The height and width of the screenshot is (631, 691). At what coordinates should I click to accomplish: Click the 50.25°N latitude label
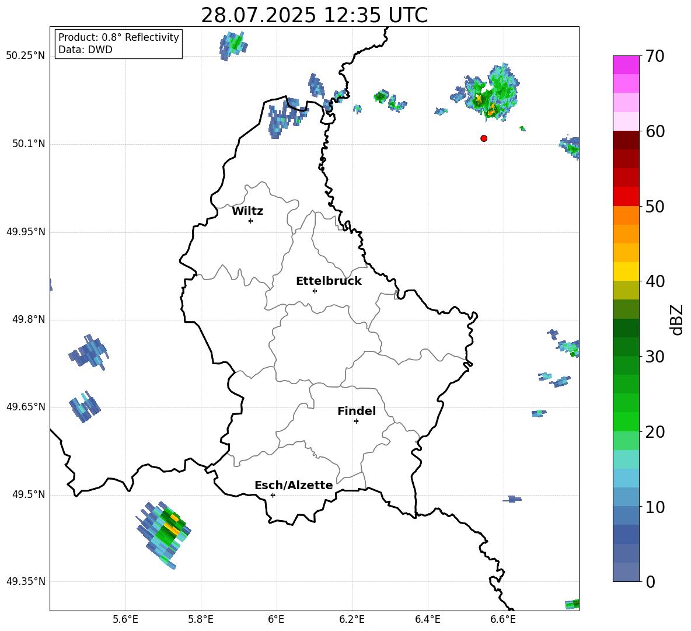[x=26, y=56]
